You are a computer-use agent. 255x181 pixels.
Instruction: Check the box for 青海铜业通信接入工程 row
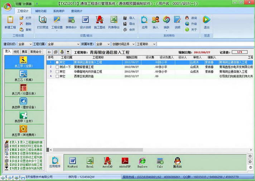click(x=57, y=62)
